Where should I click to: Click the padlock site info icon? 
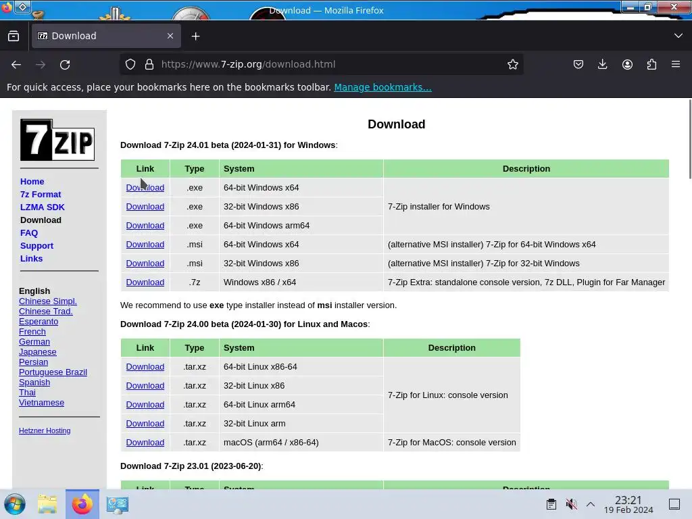(149, 64)
